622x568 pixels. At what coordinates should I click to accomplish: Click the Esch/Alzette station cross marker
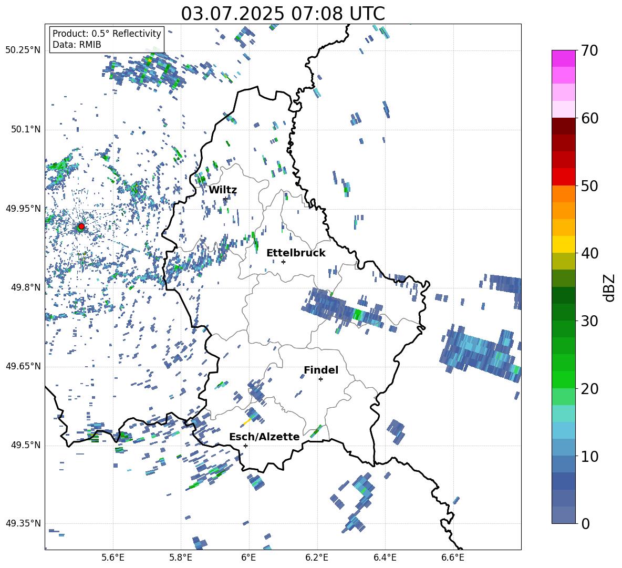tap(245, 446)
